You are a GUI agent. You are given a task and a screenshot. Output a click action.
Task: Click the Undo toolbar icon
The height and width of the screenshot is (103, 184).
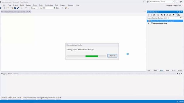click(22, 8)
